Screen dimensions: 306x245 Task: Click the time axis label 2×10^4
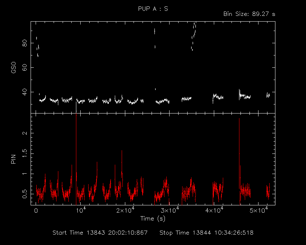(125, 210)
